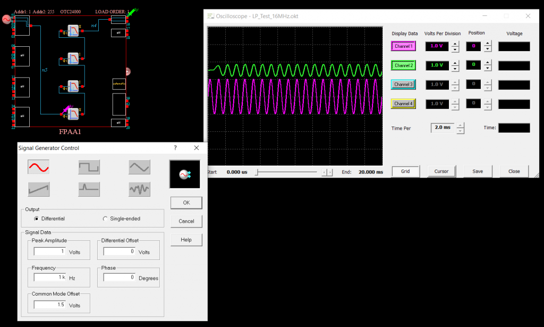The height and width of the screenshot is (327, 544).
Task: Decrease Channel 2 volts per division
Action: coord(455,69)
